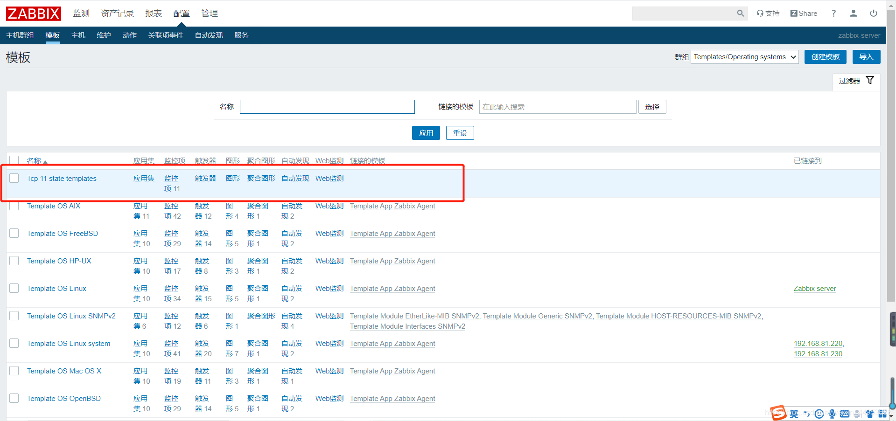Open the help question mark
The image size is (896, 421).
tap(833, 14)
